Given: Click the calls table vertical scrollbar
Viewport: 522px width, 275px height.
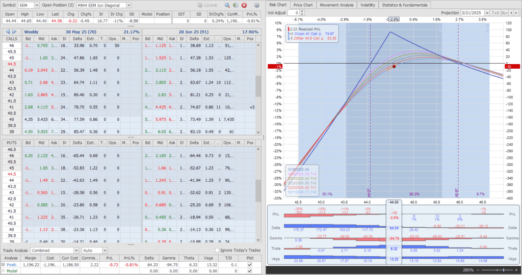Looking at the screenshot, I should point(258,87).
